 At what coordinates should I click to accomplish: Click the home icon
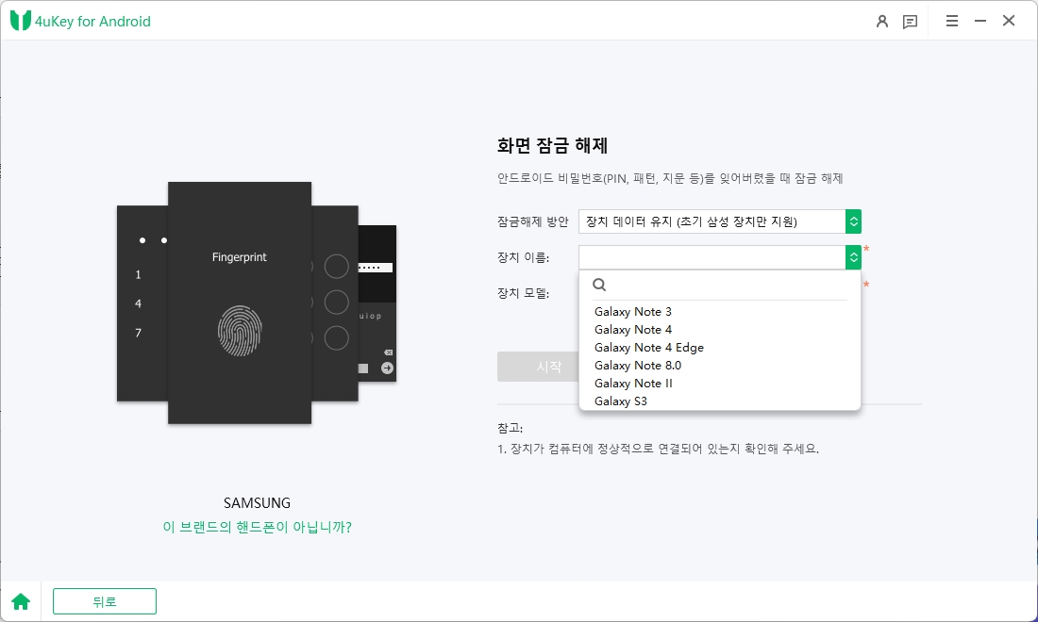click(x=21, y=601)
